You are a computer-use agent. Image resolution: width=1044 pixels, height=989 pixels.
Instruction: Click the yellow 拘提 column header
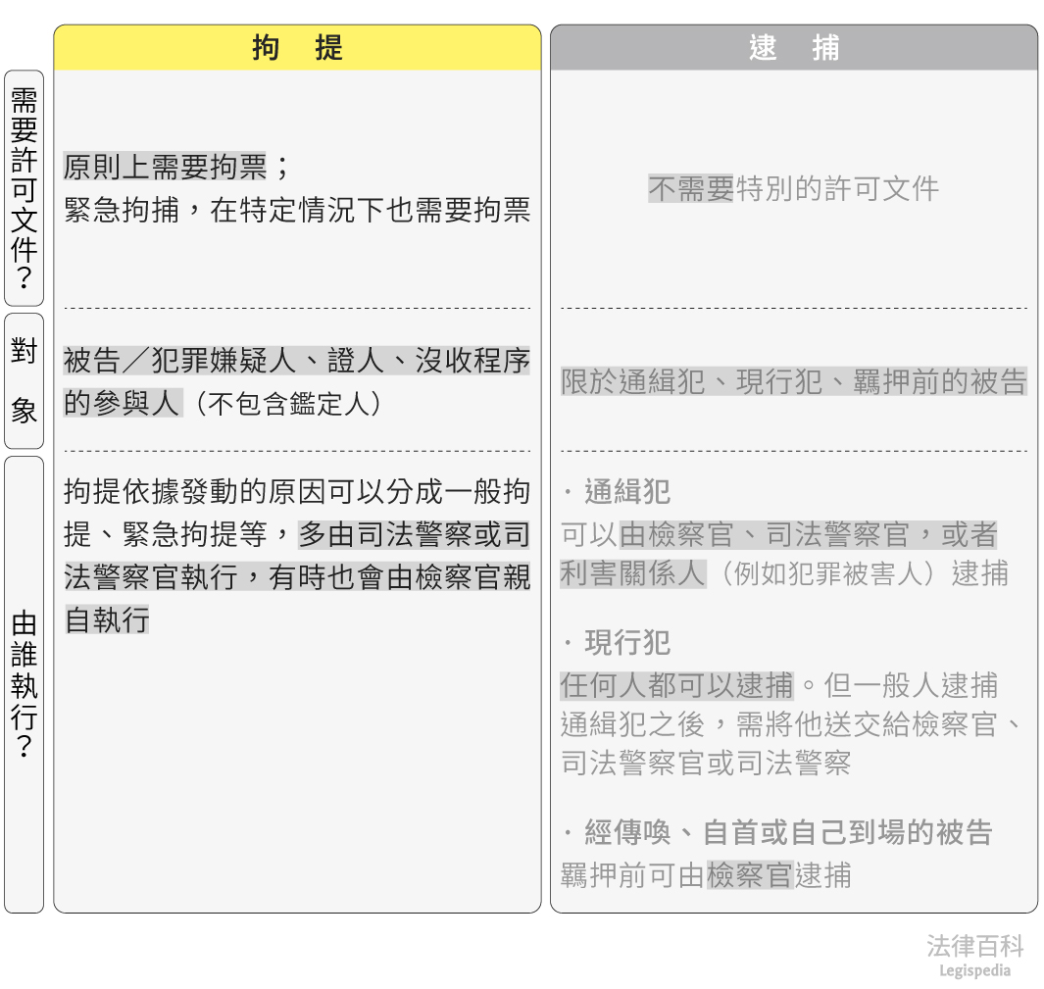pyautogui.click(x=297, y=48)
